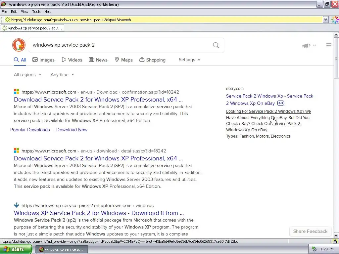Open the News search tab

coord(98,60)
